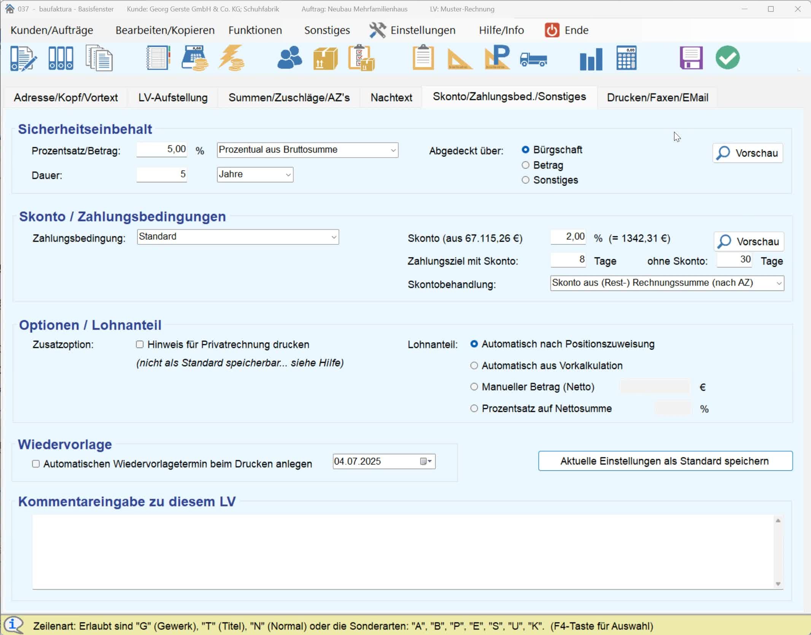Switch to the LV-Aufstellung tab
The width and height of the screenshot is (811, 635).
pos(173,97)
